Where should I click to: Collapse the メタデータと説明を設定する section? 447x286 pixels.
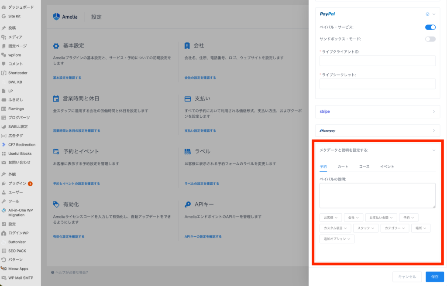433,150
